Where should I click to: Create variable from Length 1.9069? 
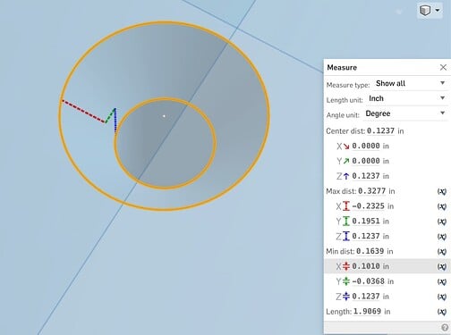pyautogui.click(x=442, y=312)
